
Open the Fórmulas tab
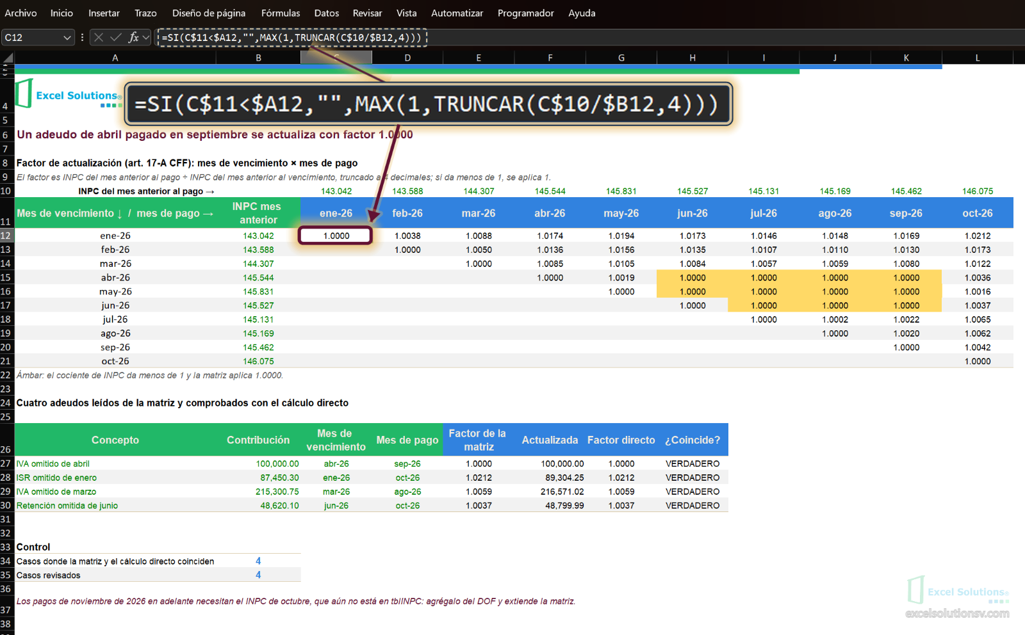coord(281,13)
